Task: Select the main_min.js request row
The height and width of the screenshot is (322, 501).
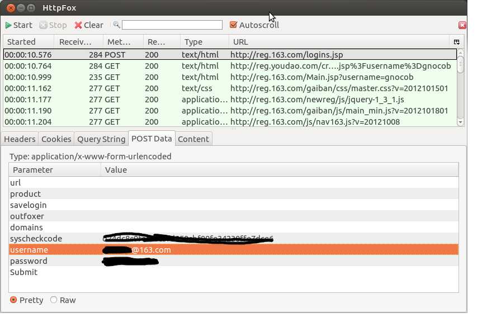Action: click(230, 111)
